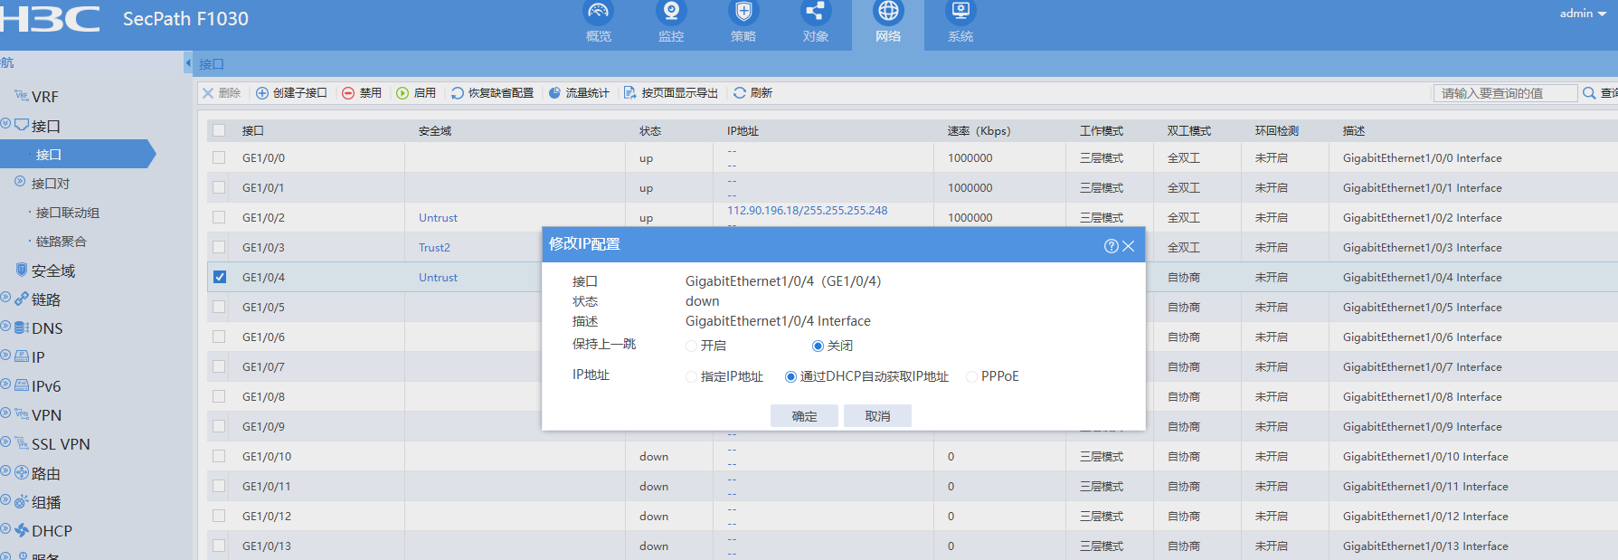
Task: Open the 系统 system icon
Action: click(960, 14)
